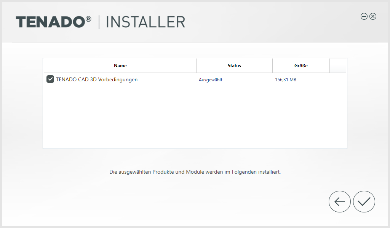Minimize the installer window
Viewport: 390px width, 228px height.
pos(364,16)
